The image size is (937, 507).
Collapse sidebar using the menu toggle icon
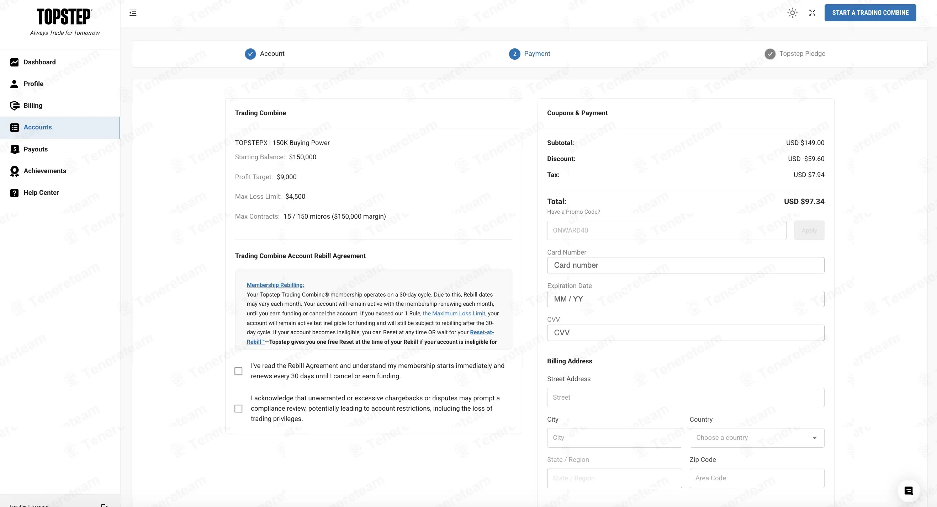tap(133, 13)
